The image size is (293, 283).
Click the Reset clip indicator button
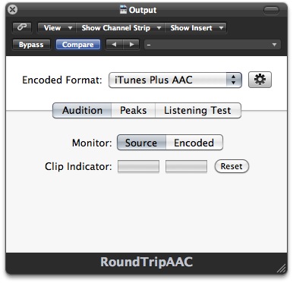click(232, 166)
